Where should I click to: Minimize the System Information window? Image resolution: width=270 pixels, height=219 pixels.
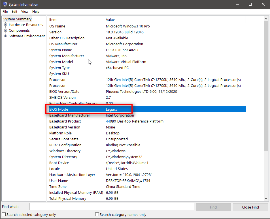pyautogui.click(x=237, y=4)
